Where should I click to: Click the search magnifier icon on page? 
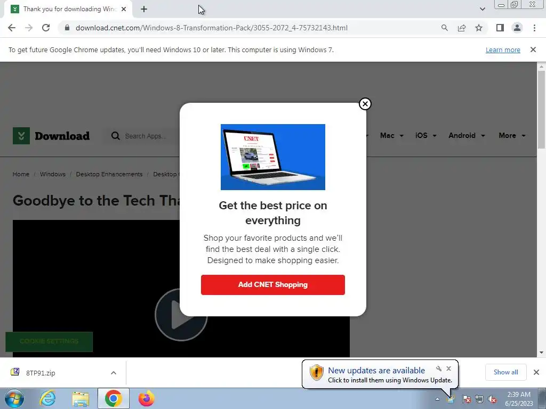coord(115,136)
